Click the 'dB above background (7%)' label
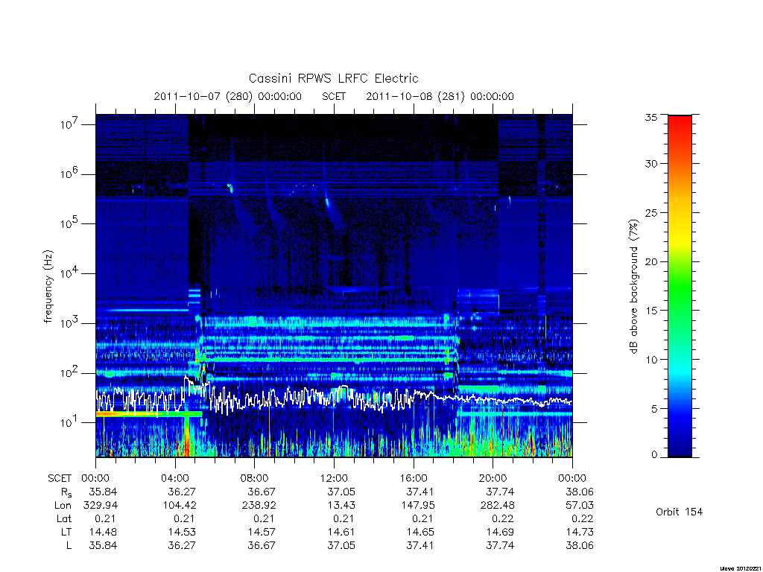The height and width of the screenshot is (572, 763). (x=633, y=287)
